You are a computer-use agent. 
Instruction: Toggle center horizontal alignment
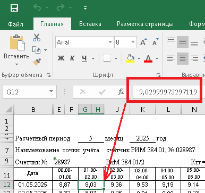(183, 58)
